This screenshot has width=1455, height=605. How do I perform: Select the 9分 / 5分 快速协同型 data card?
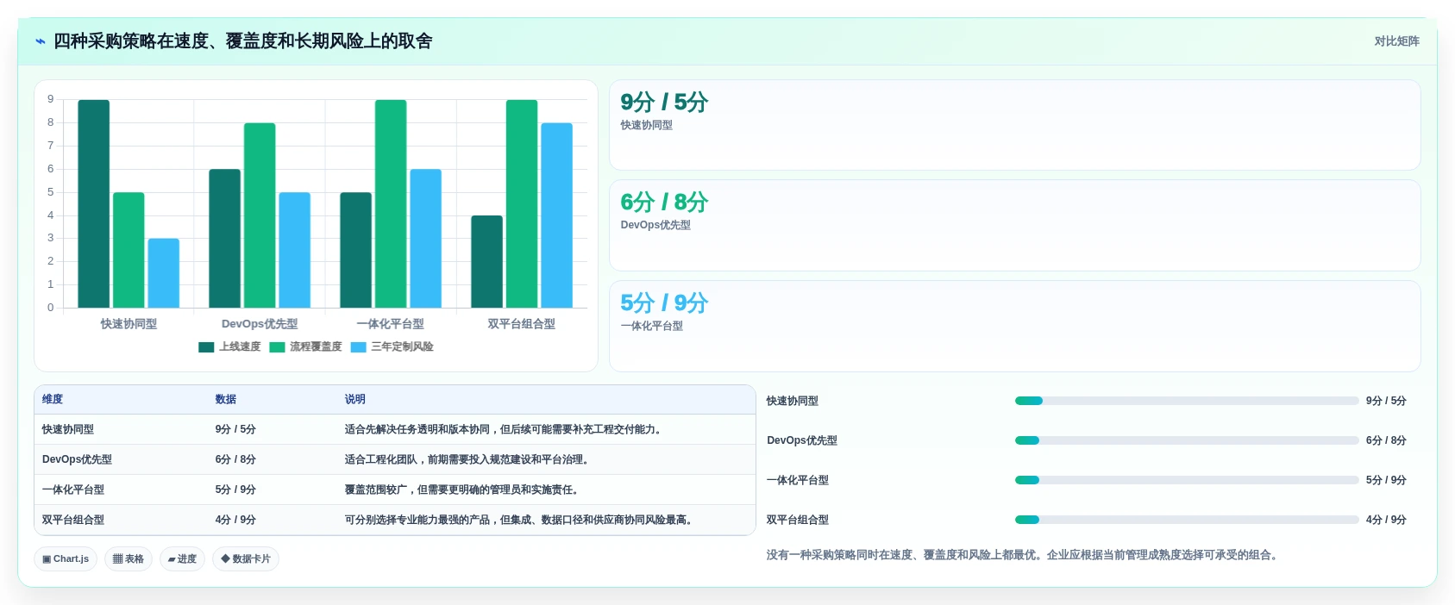click(1014, 125)
